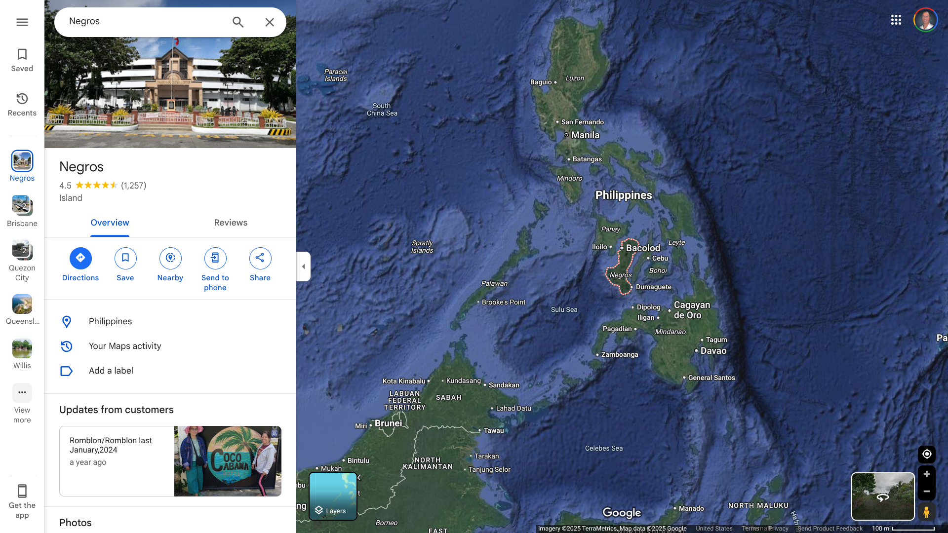
Task: Zoom out the map with minus button
Action: (x=927, y=492)
